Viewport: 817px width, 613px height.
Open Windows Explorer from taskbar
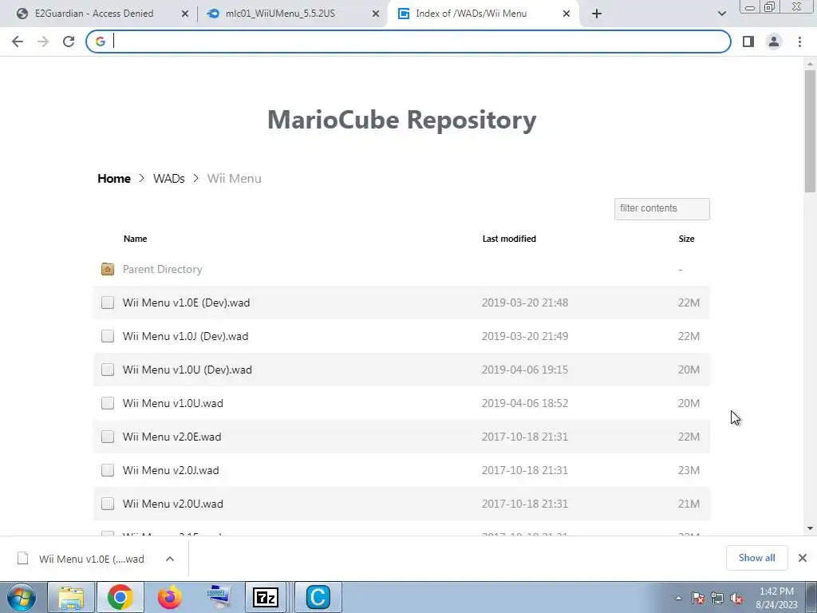click(x=71, y=597)
